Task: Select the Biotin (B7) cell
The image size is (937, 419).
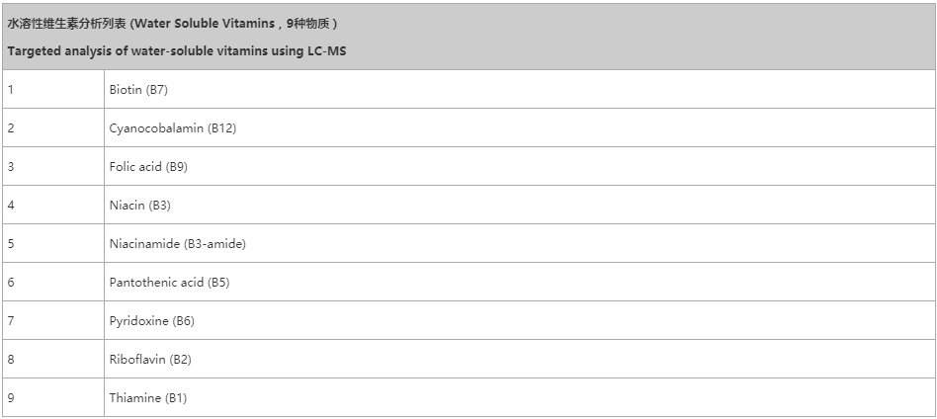Action: point(139,90)
